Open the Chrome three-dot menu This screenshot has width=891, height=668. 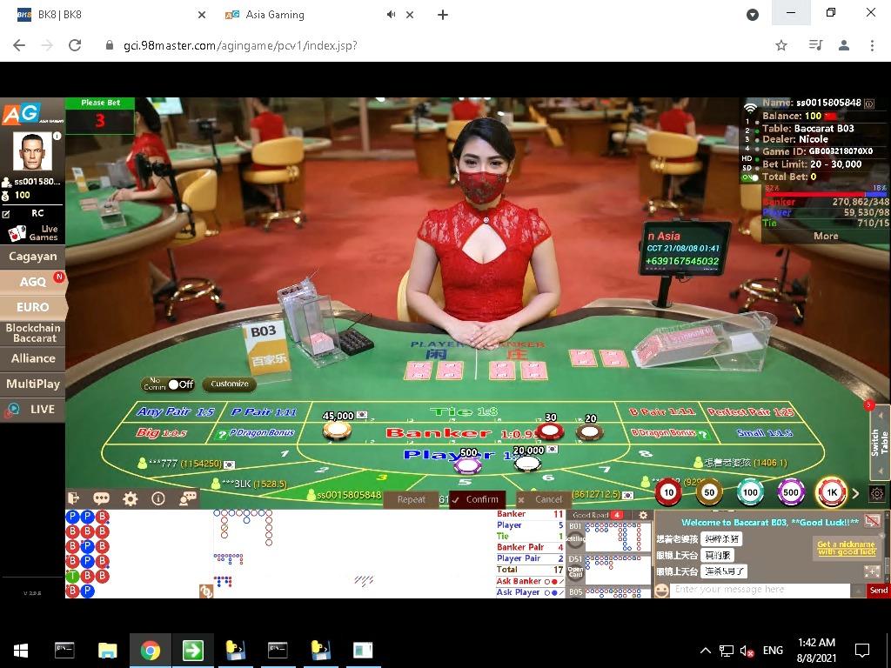point(872,45)
